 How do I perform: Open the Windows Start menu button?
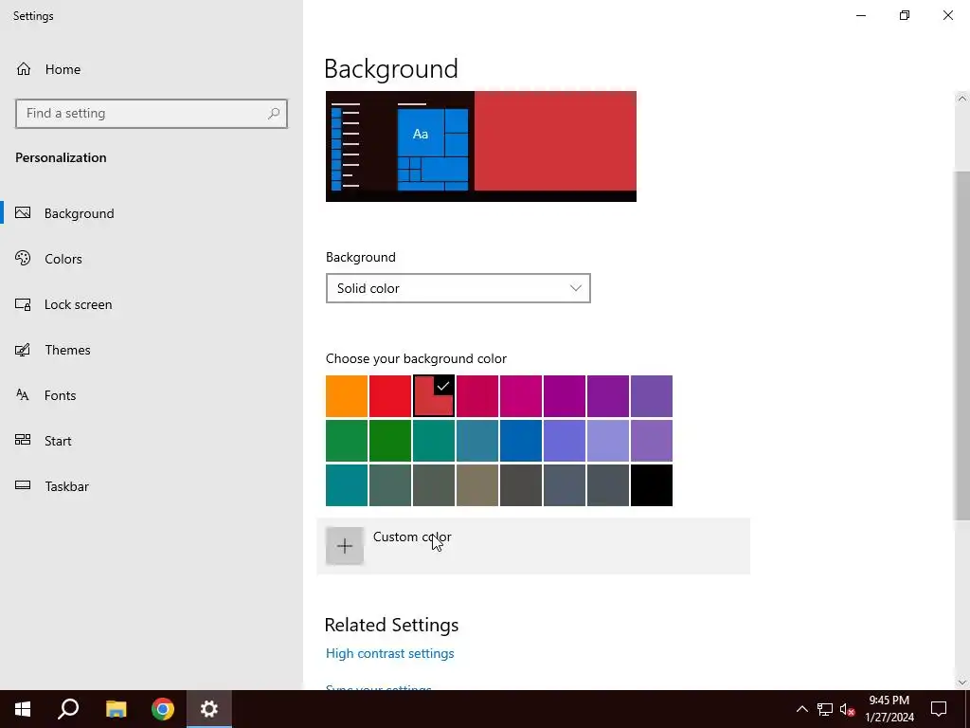pos(23,709)
